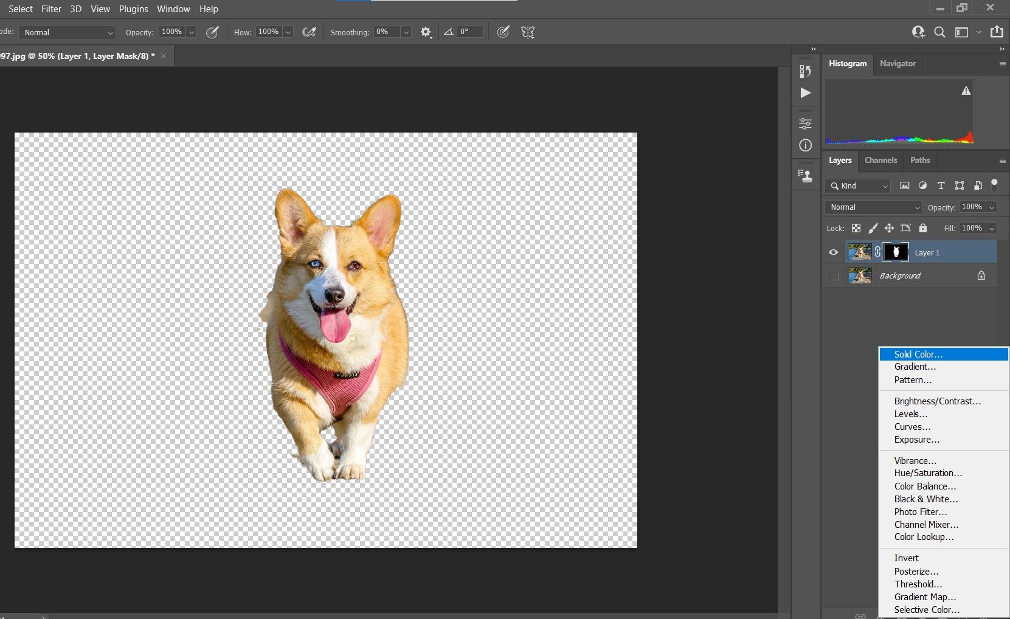Select the pixel layer filter icon
The image size is (1010, 619).
click(x=905, y=186)
